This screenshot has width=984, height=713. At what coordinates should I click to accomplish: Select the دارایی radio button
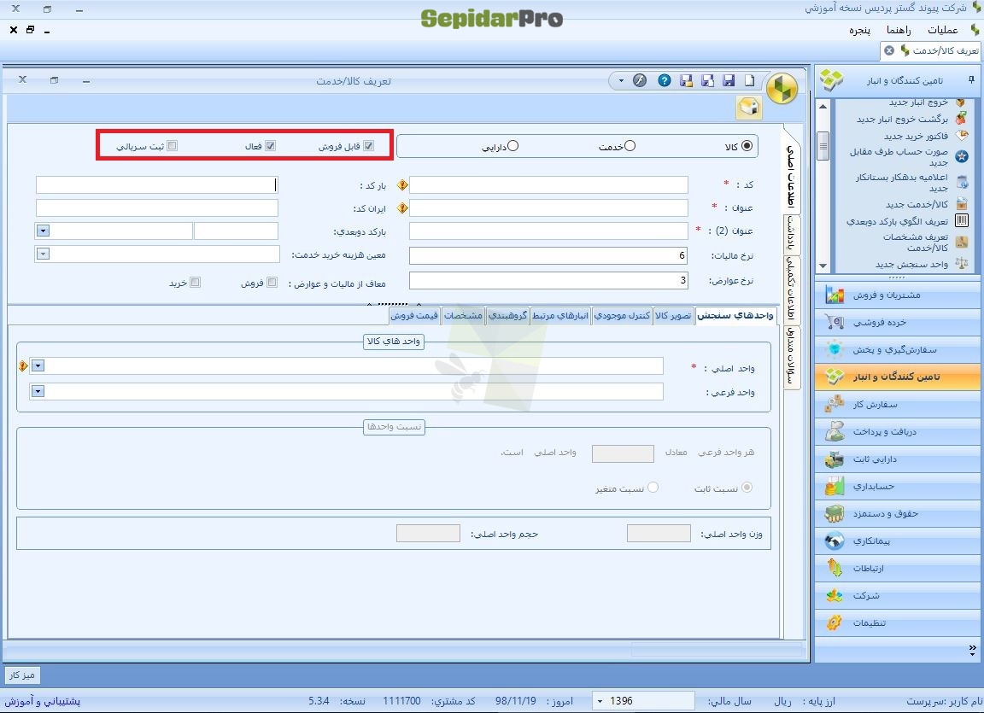pos(512,145)
